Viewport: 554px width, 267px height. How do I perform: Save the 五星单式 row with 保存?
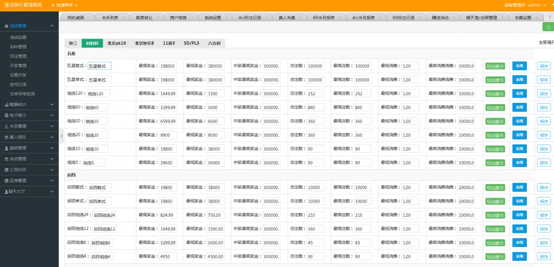tap(544, 79)
